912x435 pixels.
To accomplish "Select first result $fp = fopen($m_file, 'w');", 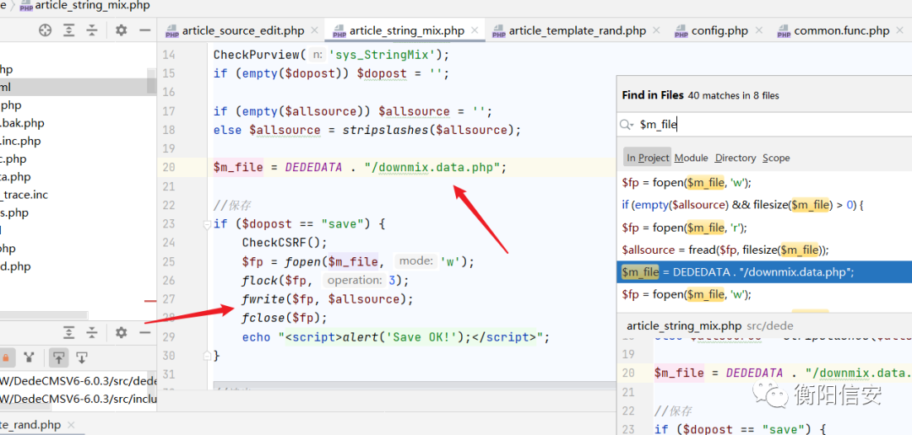I will pos(763,182).
